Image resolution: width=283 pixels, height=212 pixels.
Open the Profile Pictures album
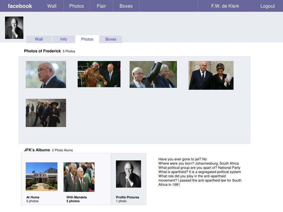[128, 174]
